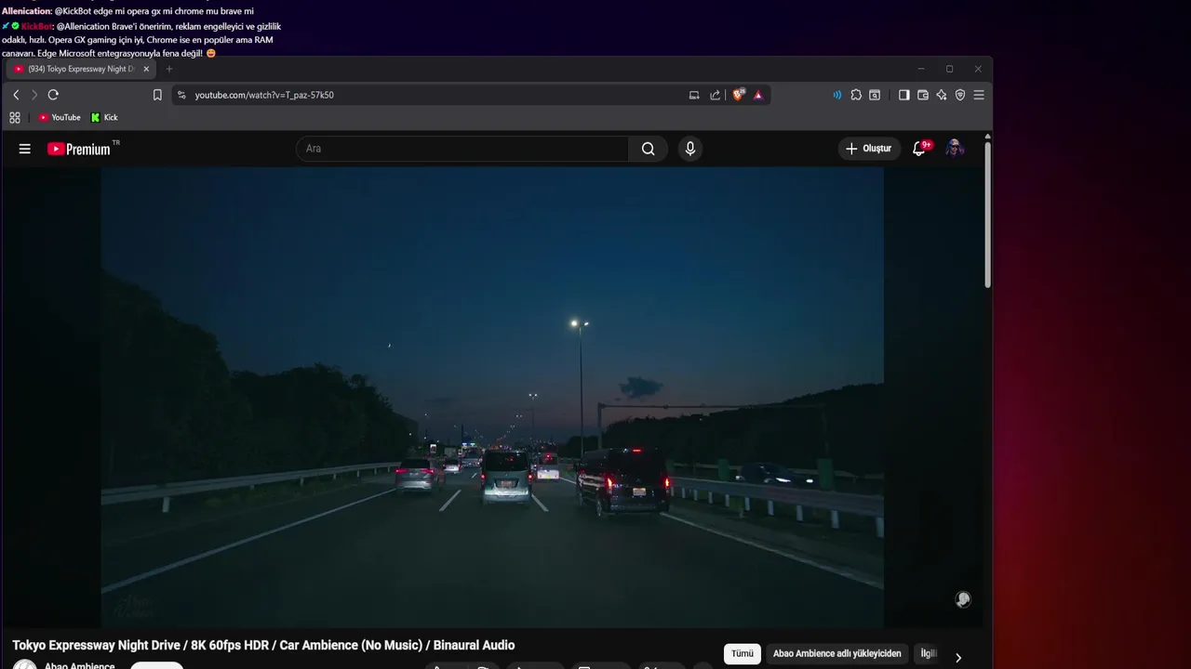Select Abao Ambience adlı yükleyiciden chip
This screenshot has height=669, width=1191.
click(x=837, y=653)
